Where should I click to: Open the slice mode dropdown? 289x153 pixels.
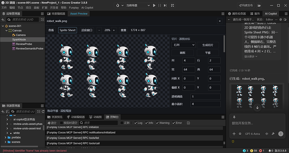[x=183, y=45]
